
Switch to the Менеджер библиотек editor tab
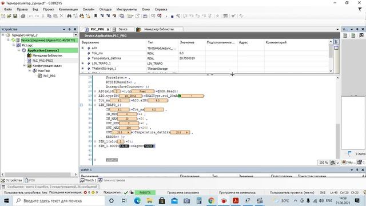159,29
